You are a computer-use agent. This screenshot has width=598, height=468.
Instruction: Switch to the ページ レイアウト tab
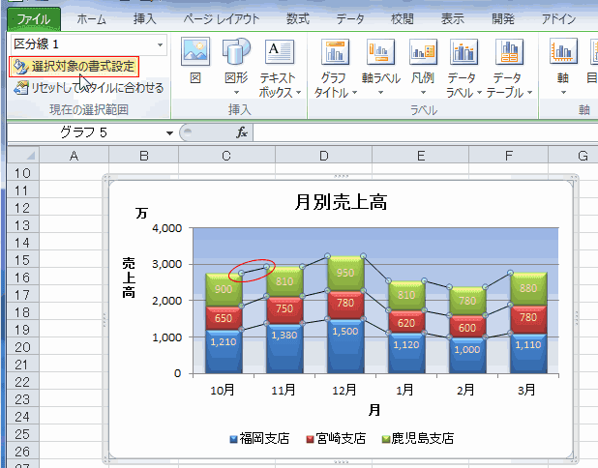[x=221, y=18]
